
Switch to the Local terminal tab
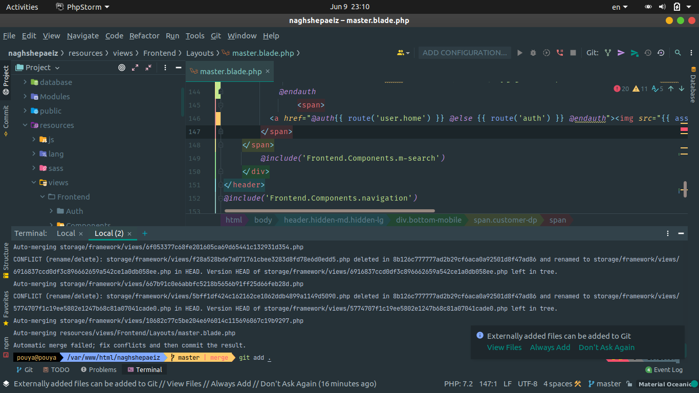tap(65, 233)
